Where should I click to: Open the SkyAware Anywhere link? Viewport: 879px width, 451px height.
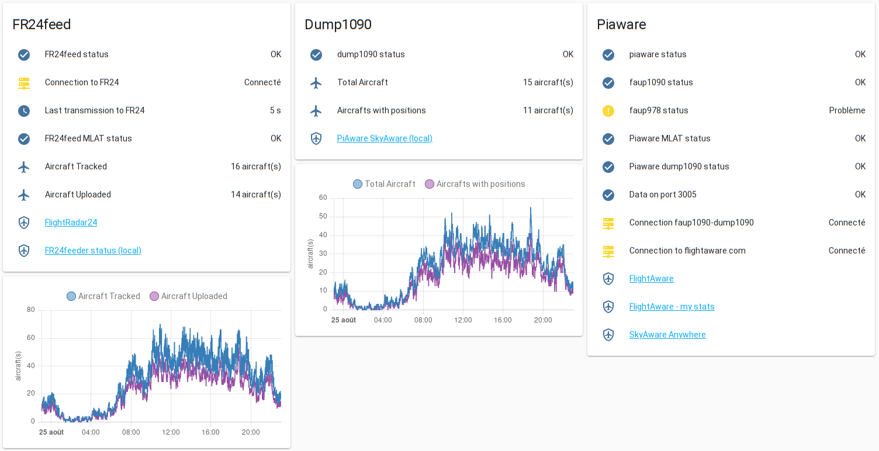click(x=667, y=335)
